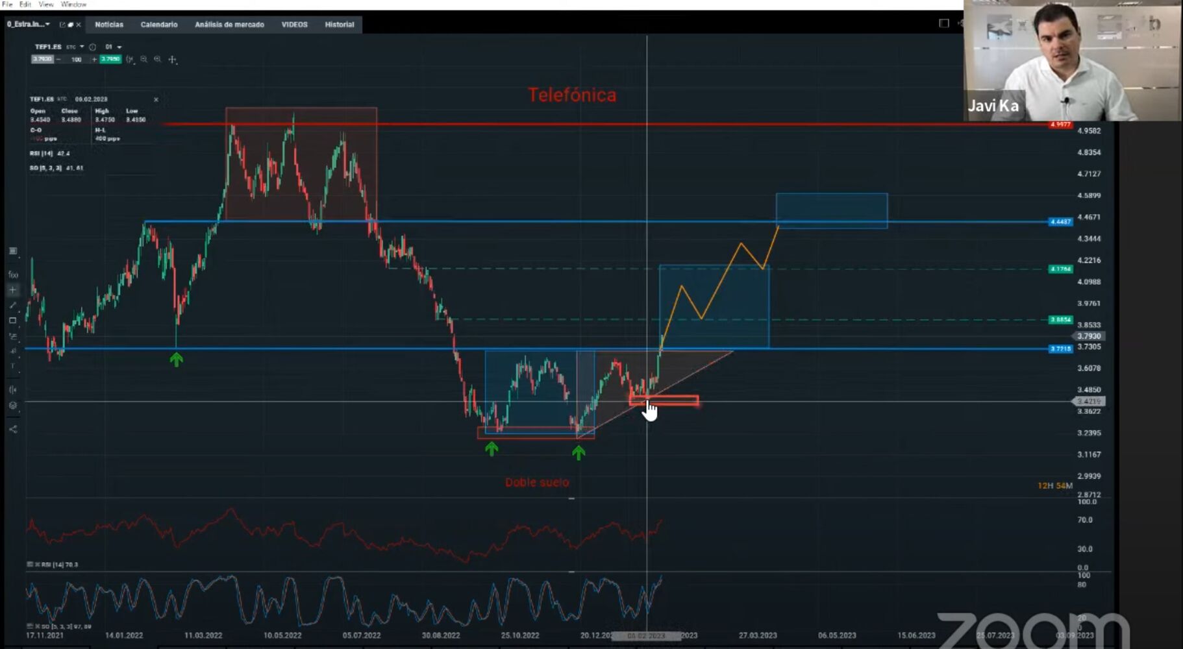
Task: Select the text annotation tool
Action: pos(13,367)
